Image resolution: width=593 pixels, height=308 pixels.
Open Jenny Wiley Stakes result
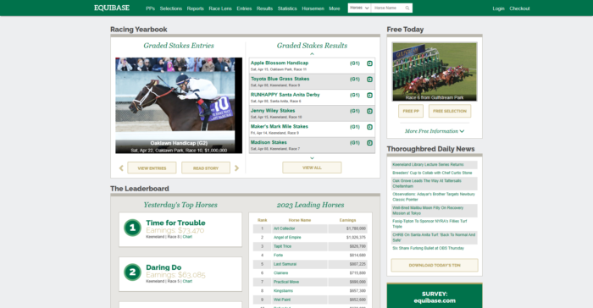[273, 110]
